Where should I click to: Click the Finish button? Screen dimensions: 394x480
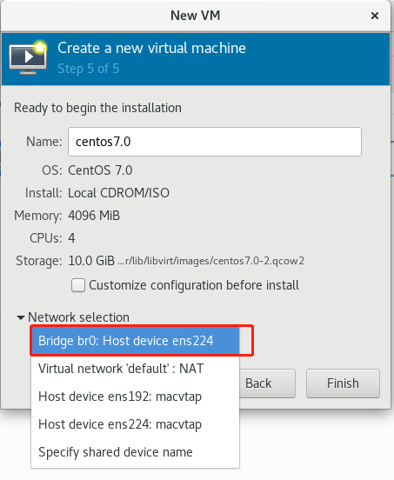[x=343, y=383]
